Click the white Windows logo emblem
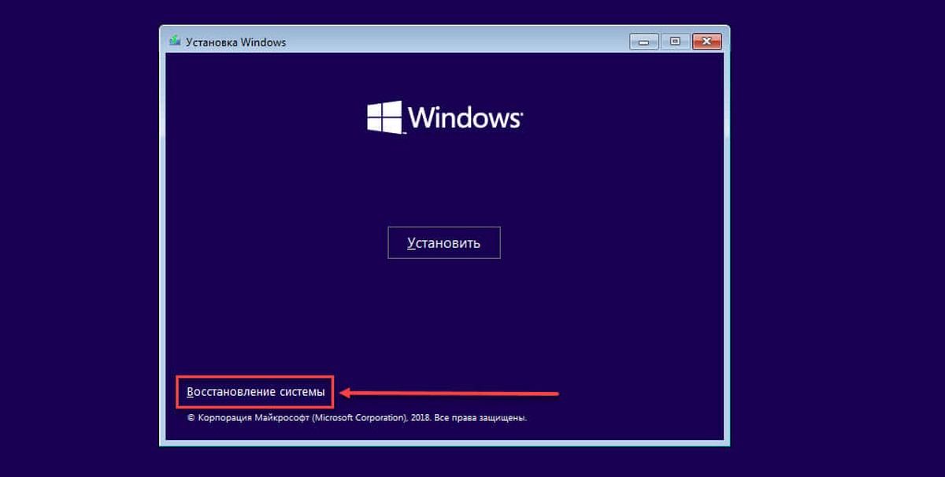Image resolution: width=945 pixels, height=477 pixels. click(x=385, y=117)
